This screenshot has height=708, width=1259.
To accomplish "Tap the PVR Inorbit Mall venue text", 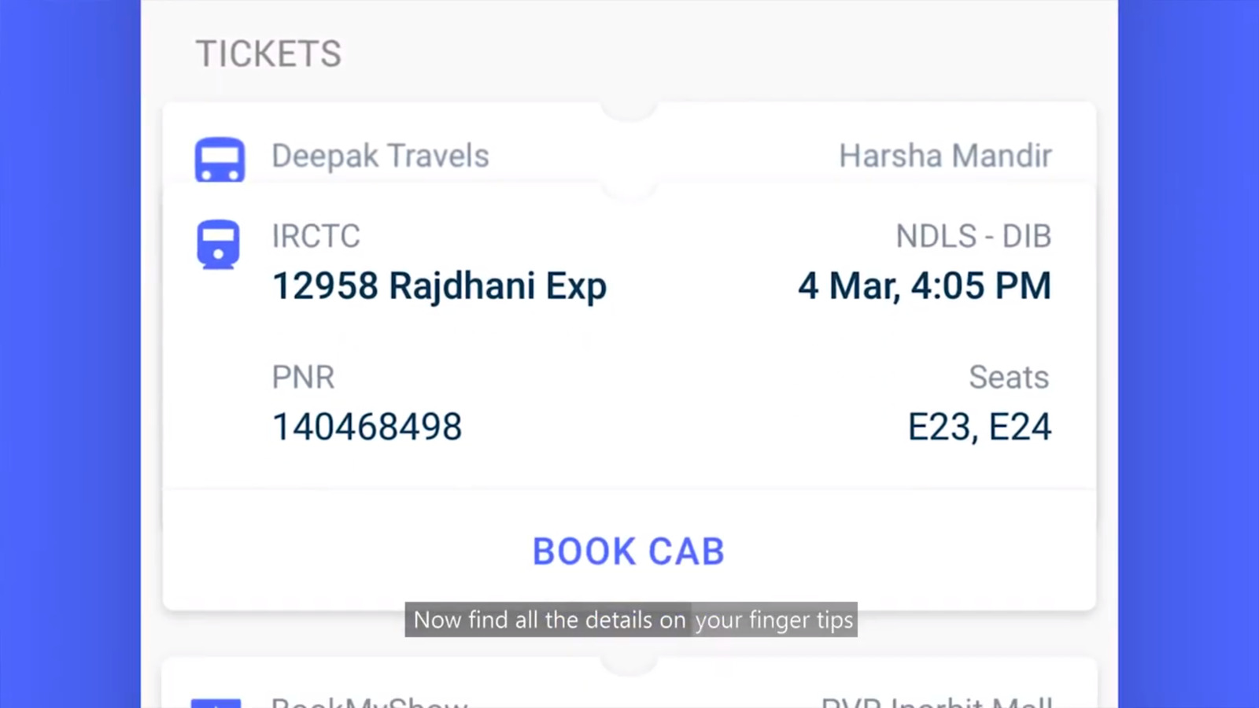I will pos(936,702).
